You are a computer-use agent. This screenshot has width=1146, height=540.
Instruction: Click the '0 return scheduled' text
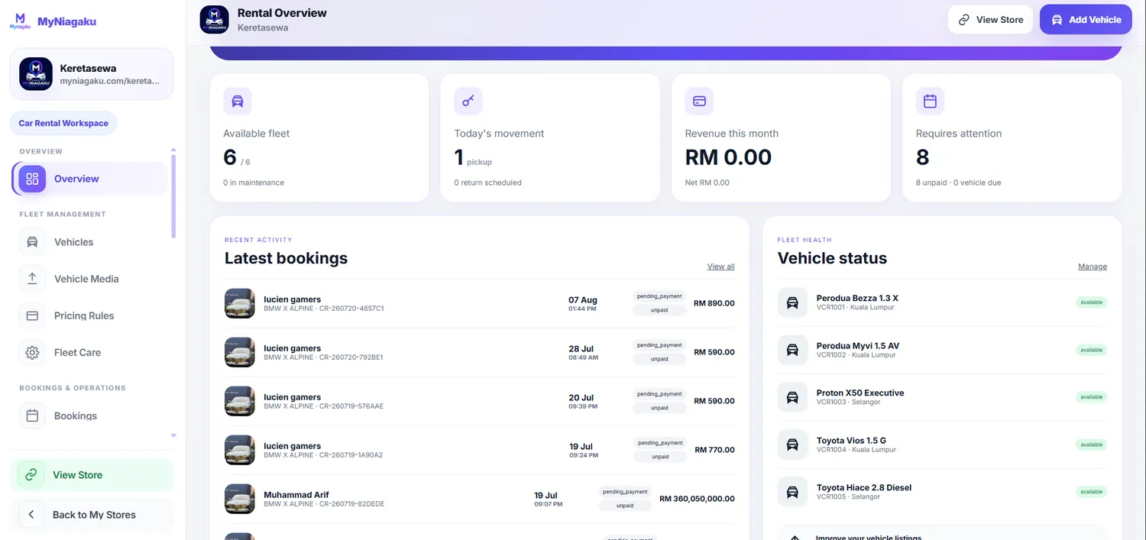click(488, 183)
